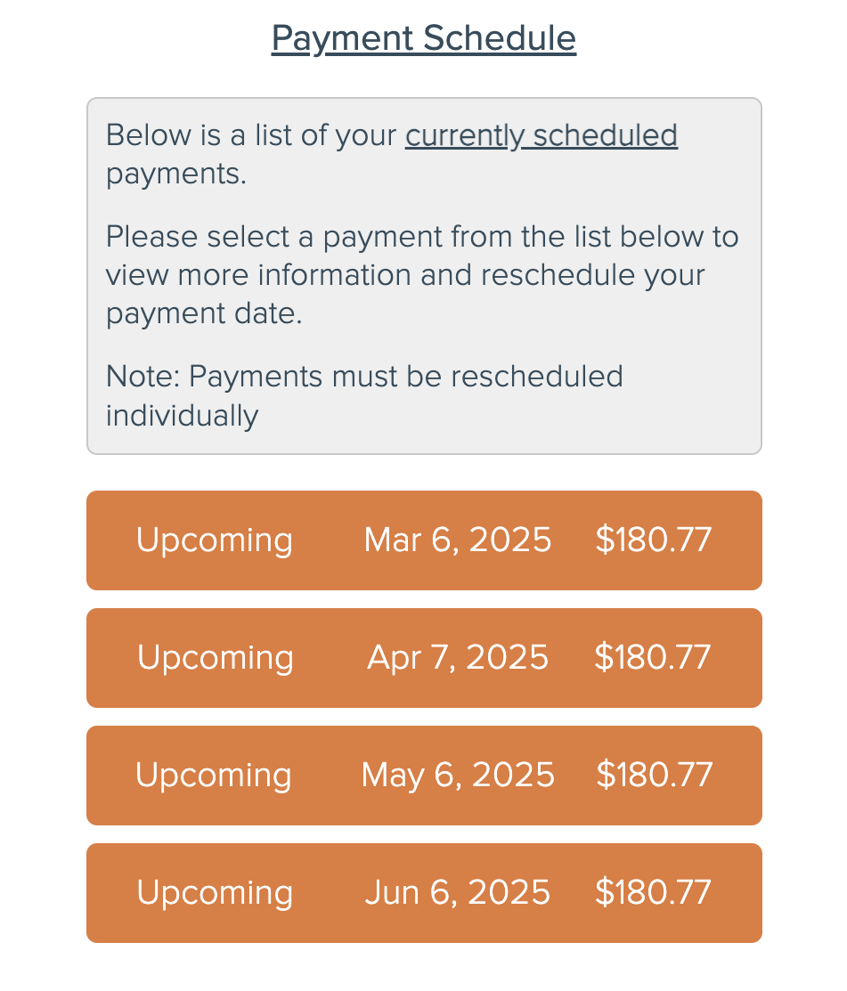Image resolution: width=847 pixels, height=991 pixels.
Task: Choose the May 6, 2025 scheduled payment
Action: 424,776
